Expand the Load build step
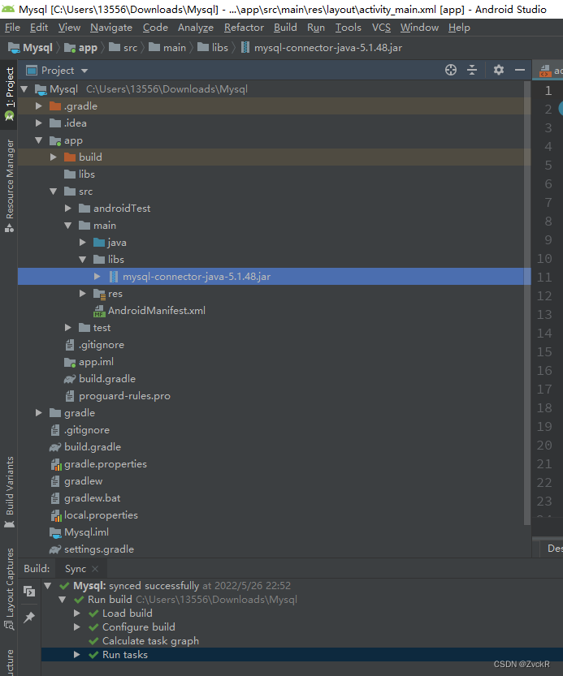The image size is (563, 676). coord(77,613)
